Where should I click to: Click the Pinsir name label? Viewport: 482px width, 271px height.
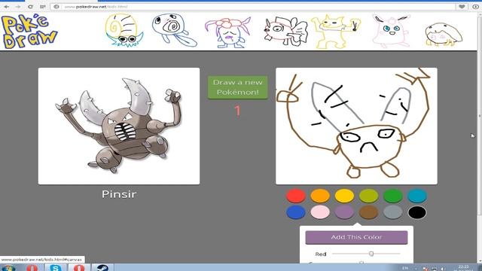[119, 194]
